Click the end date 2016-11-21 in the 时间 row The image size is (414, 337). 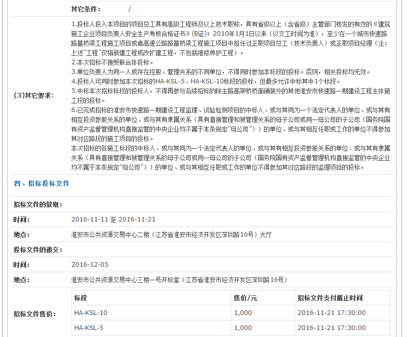pyautogui.click(x=137, y=219)
